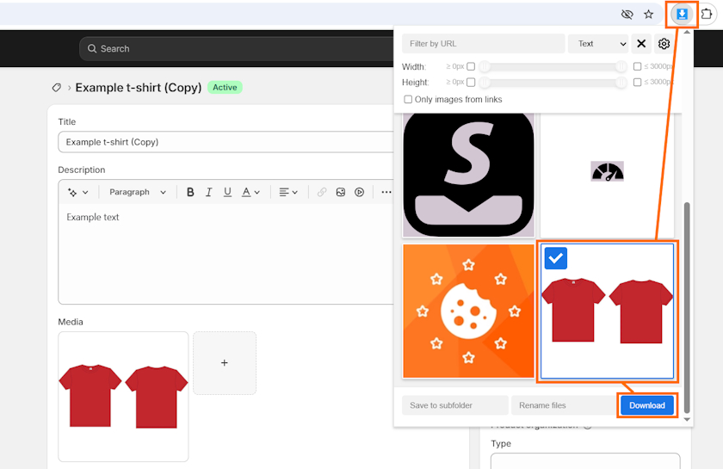Click scroll up arrow in downloader panel
The image size is (723, 469).
tap(687, 33)
